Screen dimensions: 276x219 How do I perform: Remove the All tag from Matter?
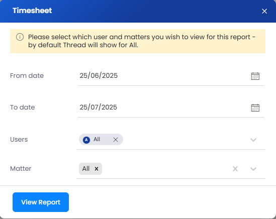(97, 169)
